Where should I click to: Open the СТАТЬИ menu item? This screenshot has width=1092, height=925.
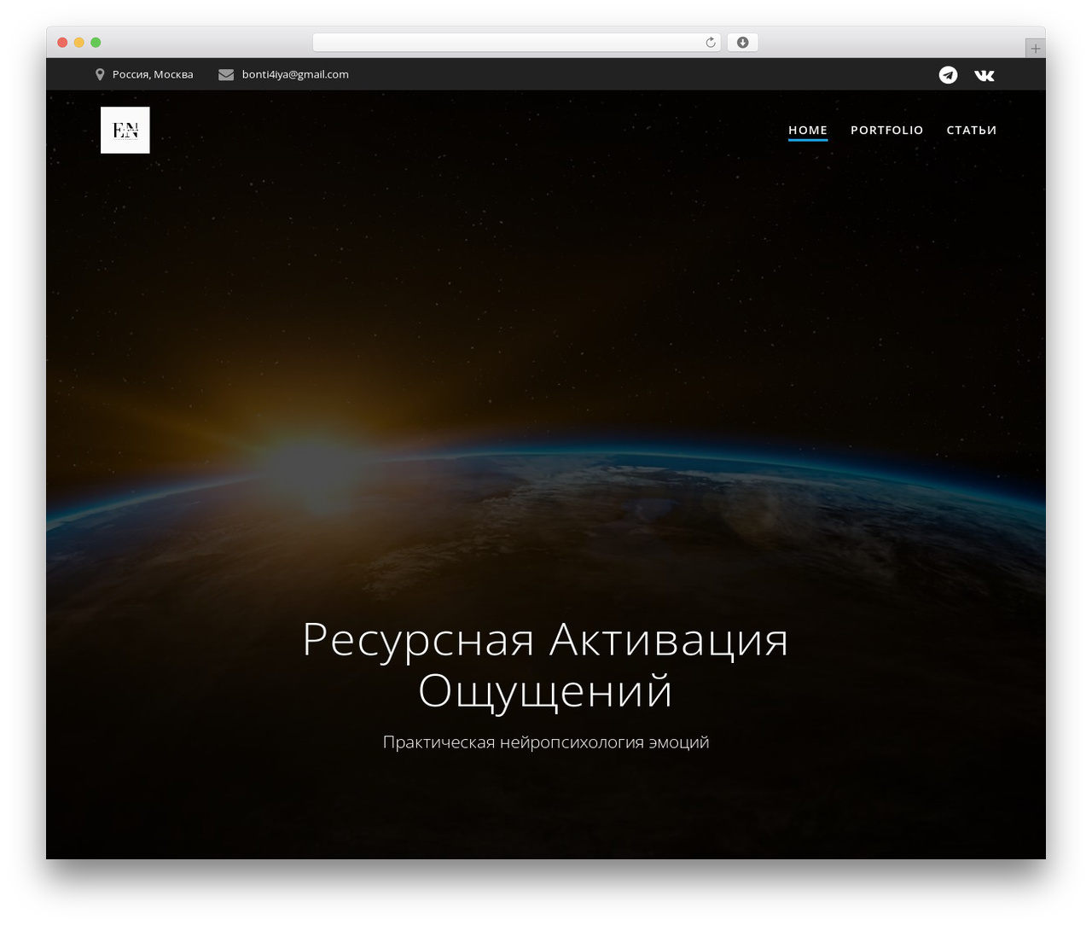pyautogui.click(x=972, y=130)
